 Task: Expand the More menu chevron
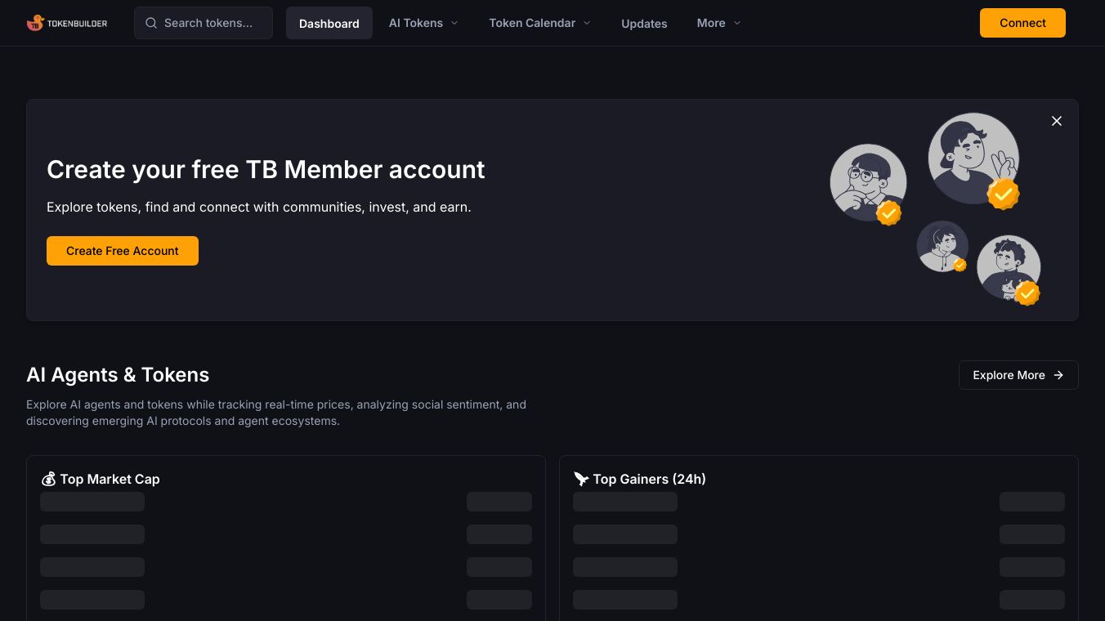pyautogui.click(x=737, y=23)
